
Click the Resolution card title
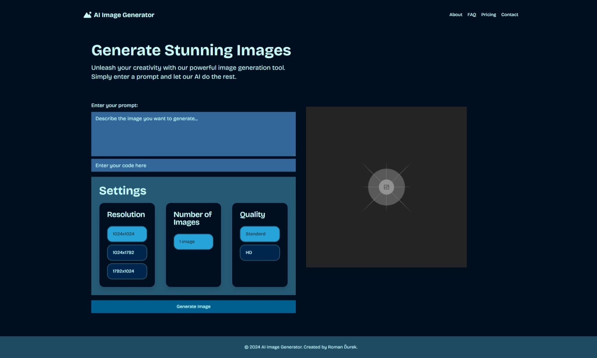(126, 215)
